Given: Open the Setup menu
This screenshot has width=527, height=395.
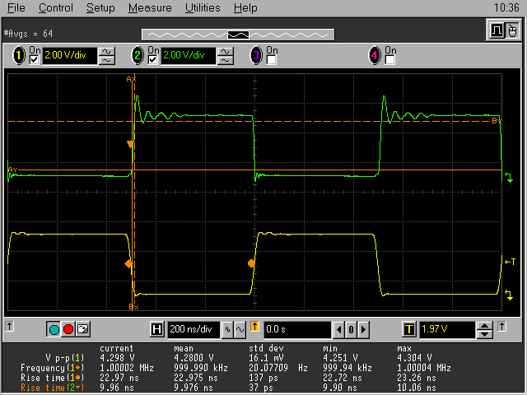Looking at the screenshot, I should (x=100, y=7).
